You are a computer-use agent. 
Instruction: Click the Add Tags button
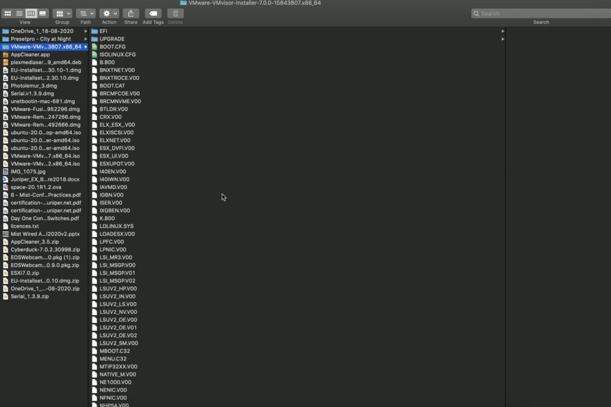tap(153, 13)
